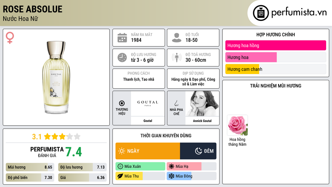Open the Goutal Paris brand logo image
Viewport: 332px width, 187px height.
pyautogui.click(x=148, y=104)
